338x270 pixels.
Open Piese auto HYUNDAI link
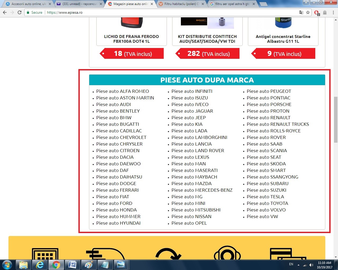pos(118,223)
